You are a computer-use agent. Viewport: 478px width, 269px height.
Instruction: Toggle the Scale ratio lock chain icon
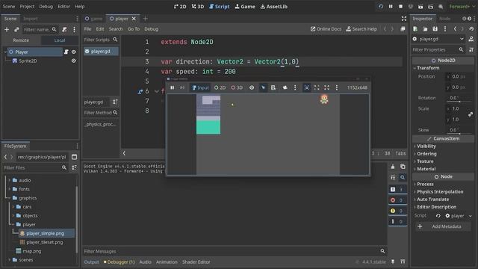click(471, 114)
